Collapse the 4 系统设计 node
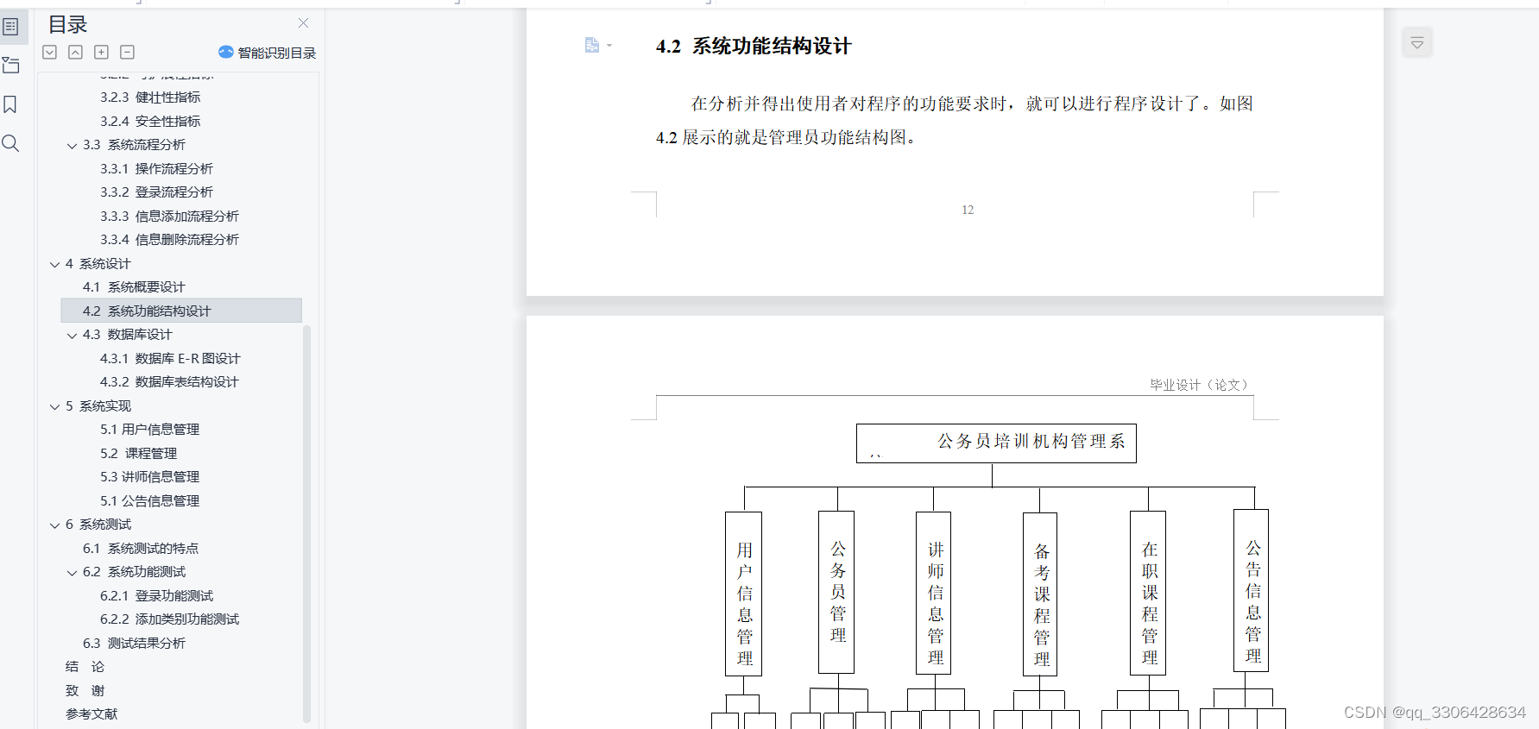The image size is (1539, 729). [55, 265]
